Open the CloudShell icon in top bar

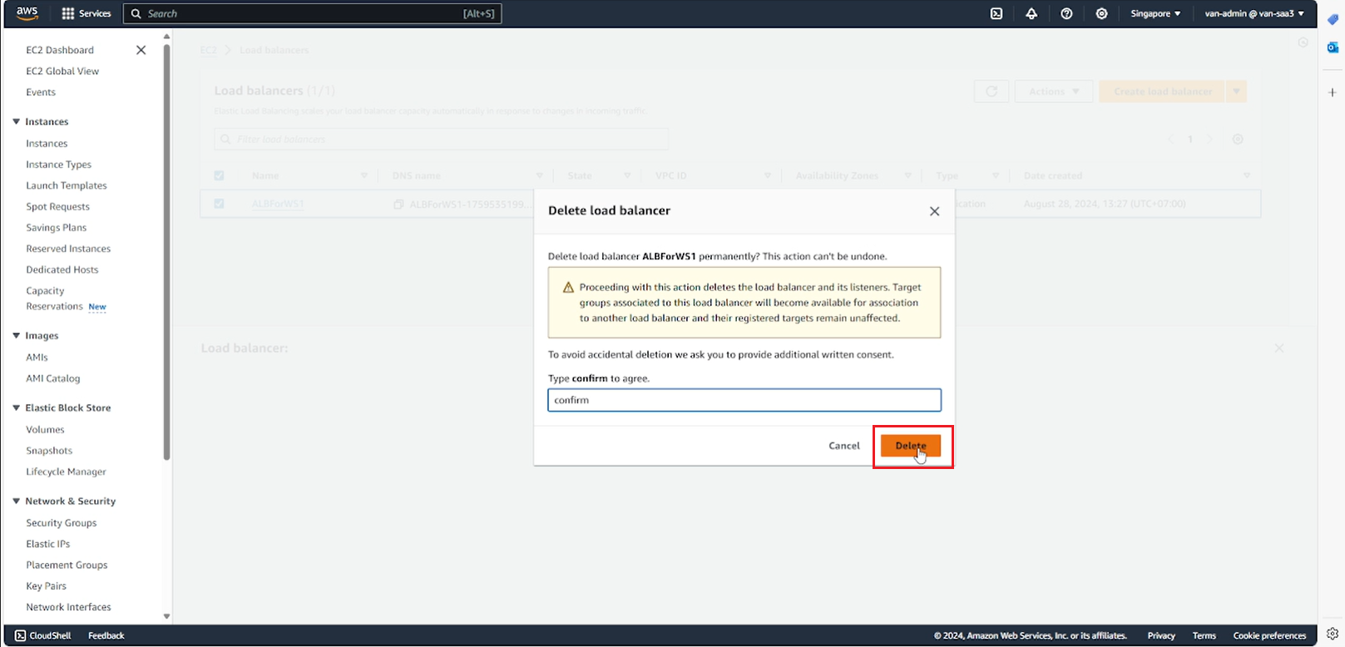click(996, 13)
